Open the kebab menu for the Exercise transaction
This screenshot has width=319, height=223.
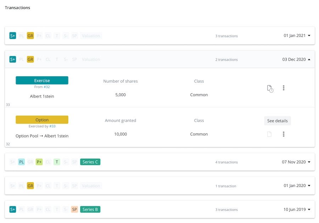(284, 88)
